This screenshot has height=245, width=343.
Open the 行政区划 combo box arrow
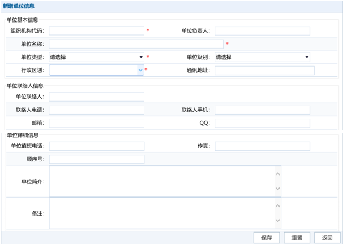coord(140,71)
